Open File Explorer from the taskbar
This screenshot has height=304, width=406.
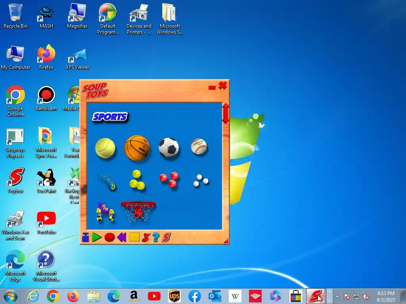94,296
